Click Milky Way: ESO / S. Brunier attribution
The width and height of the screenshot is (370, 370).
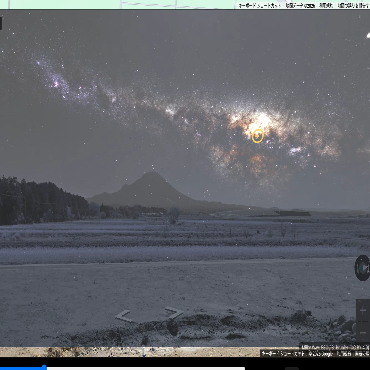click(335, 348)
